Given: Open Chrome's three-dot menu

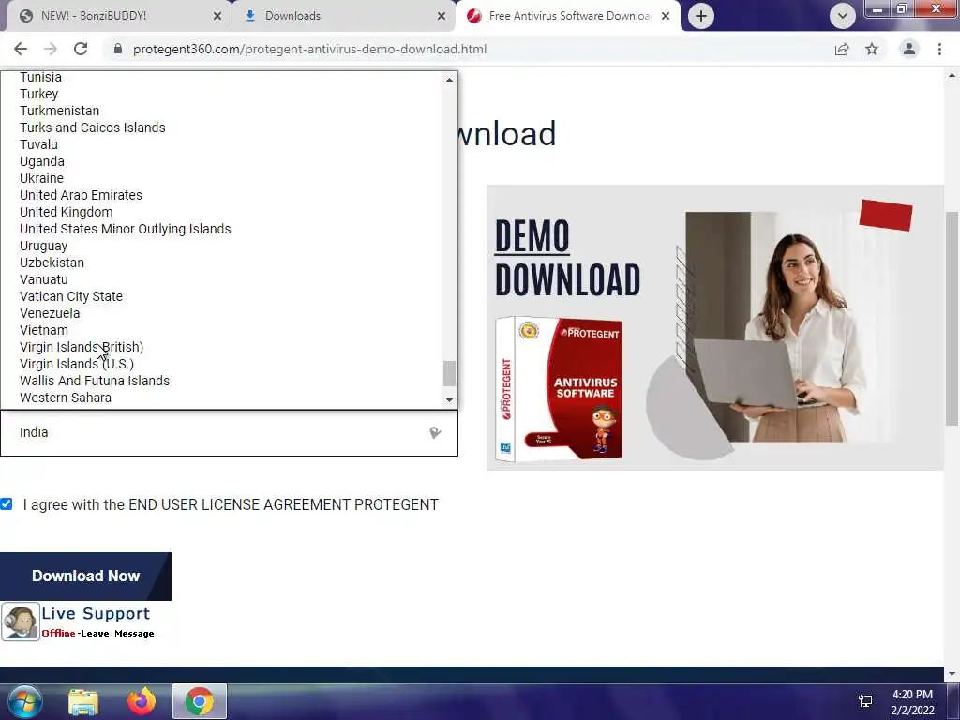Looking at the screenshot, I should coord(939,49).
